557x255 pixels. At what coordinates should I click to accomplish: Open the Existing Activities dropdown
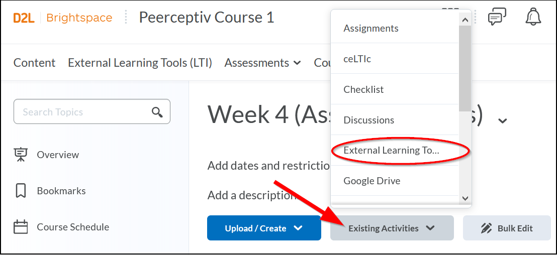point(392,228)
